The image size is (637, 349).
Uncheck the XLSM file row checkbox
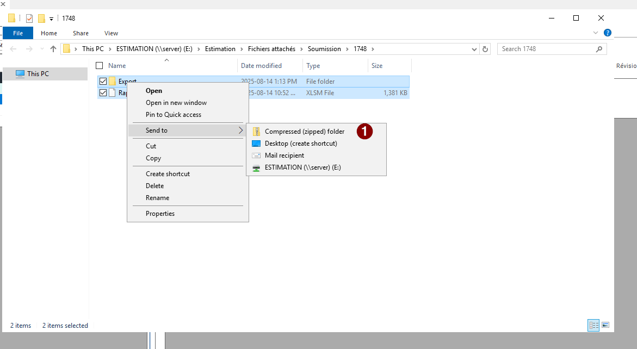click(103, 93)
